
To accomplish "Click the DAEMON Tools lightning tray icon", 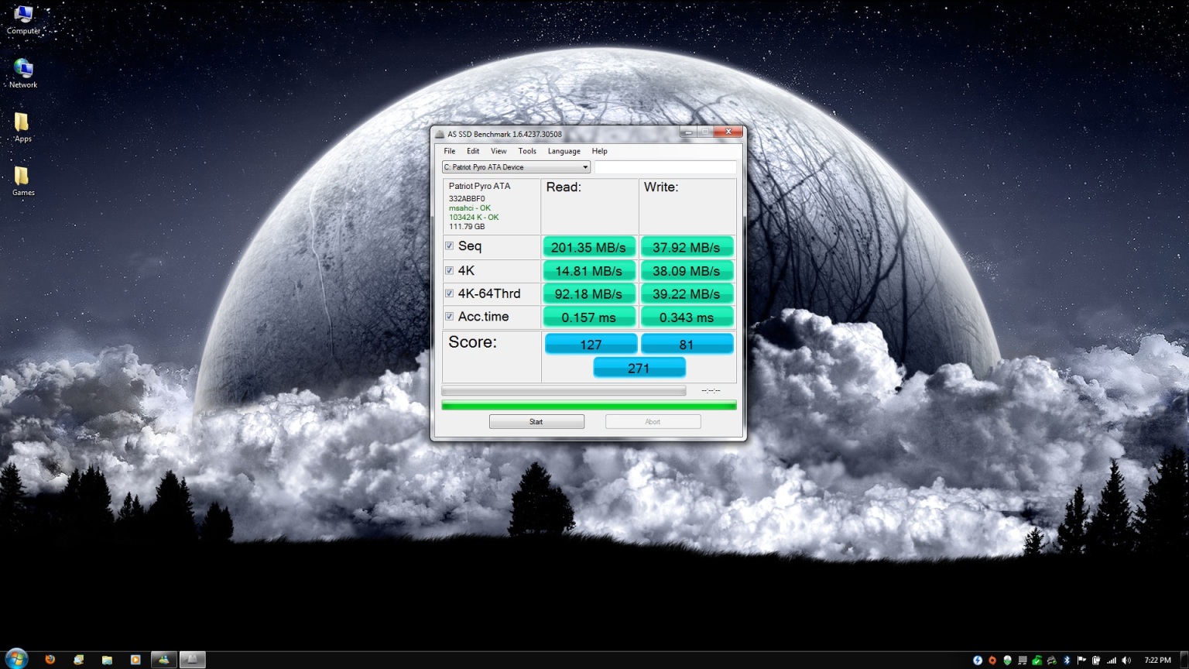I will tap(978, 660).
